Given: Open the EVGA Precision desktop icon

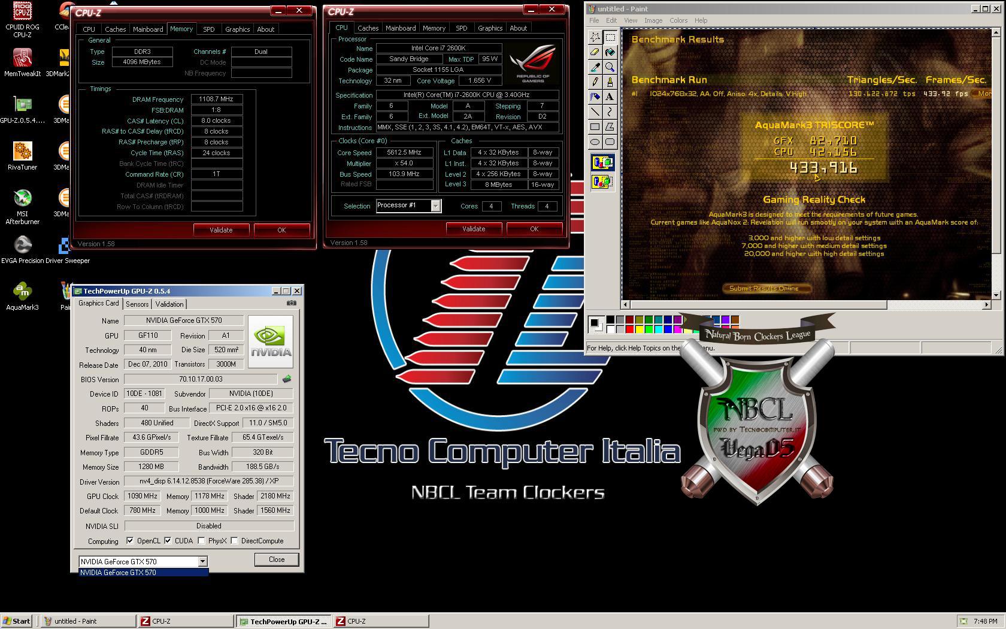Looking at the screenshot, I should 22,250.
